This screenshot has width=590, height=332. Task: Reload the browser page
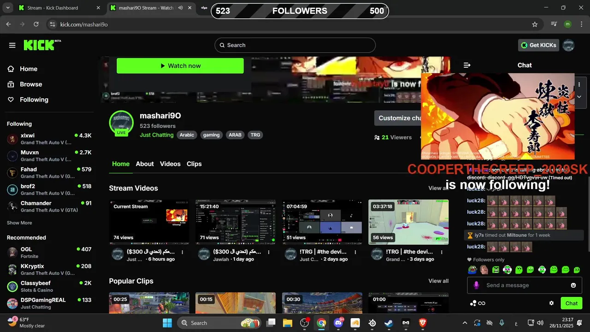[36, 24]
